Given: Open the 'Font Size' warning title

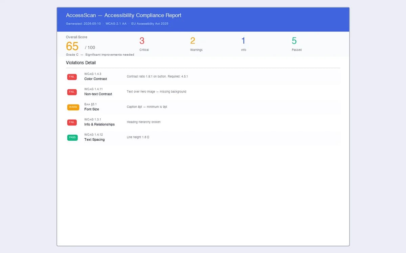Looking at the screenshot, I should [92, 109].
